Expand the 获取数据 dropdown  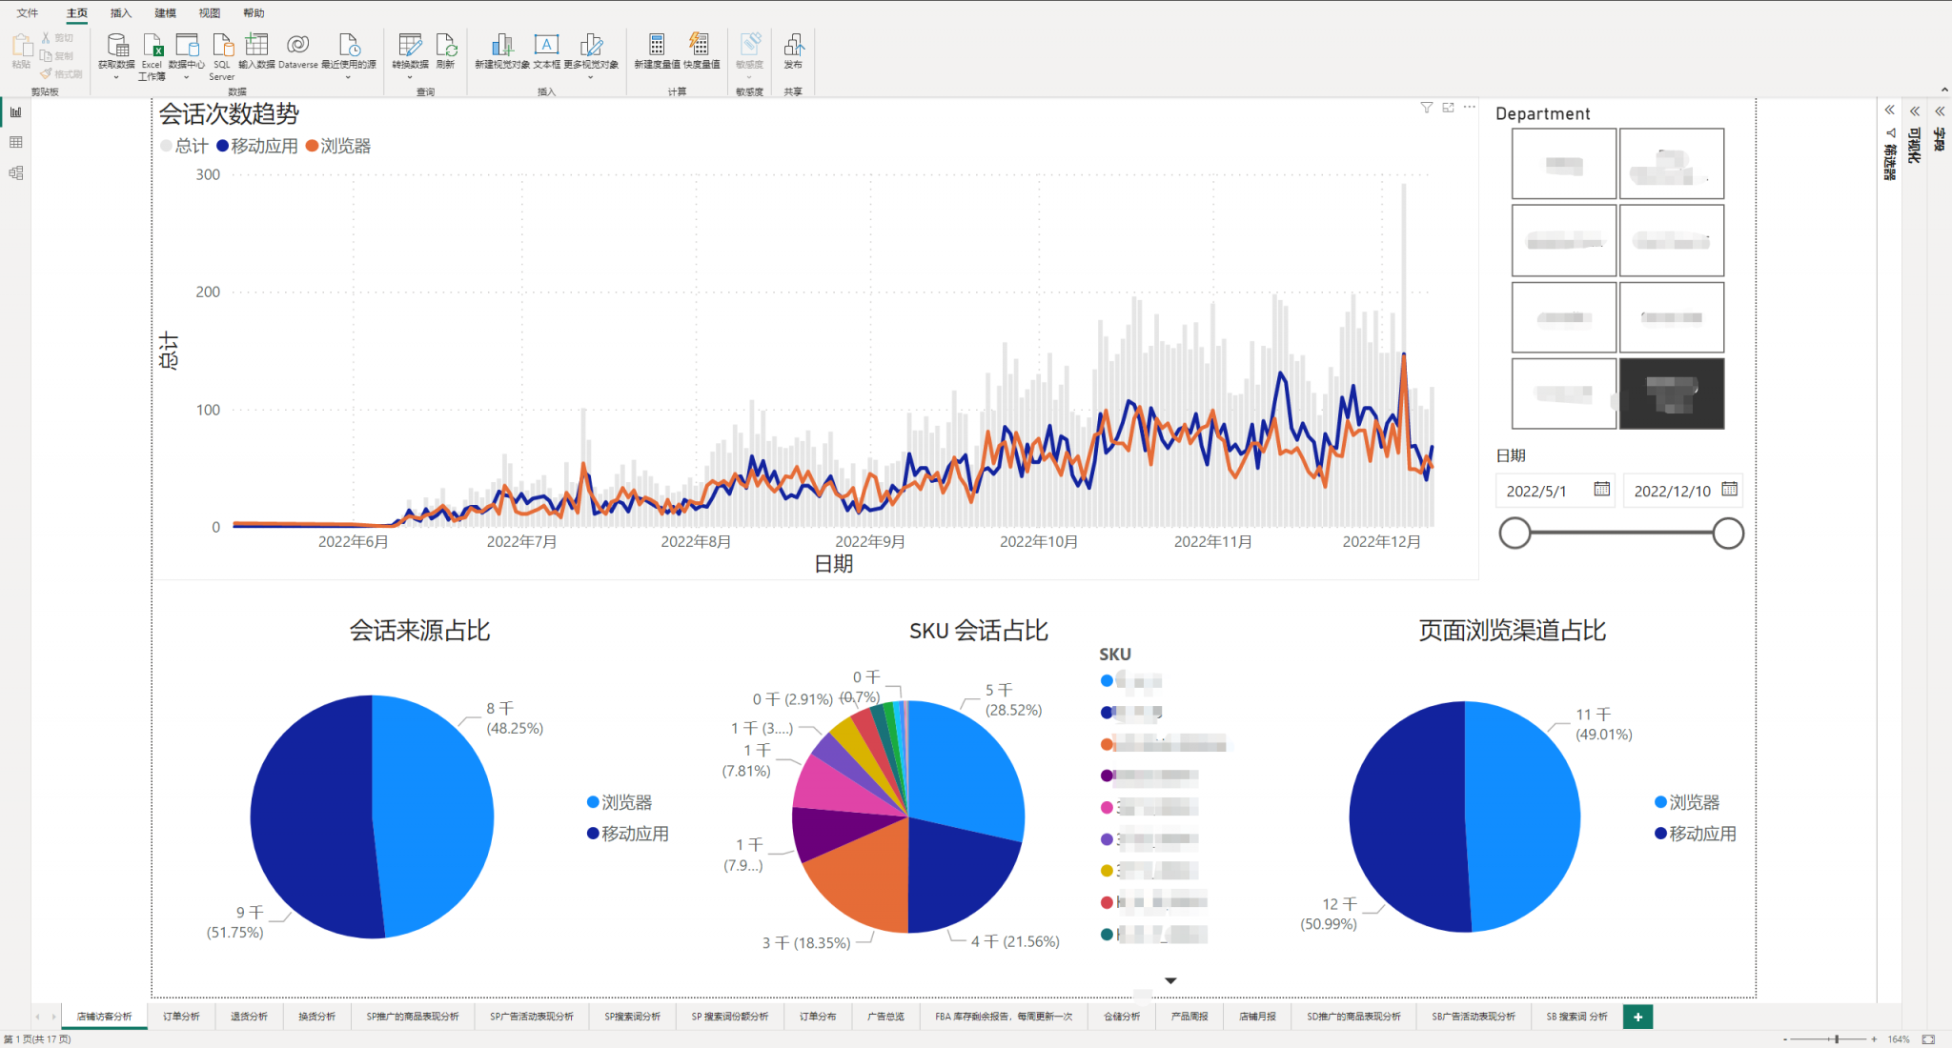[116, 76]
